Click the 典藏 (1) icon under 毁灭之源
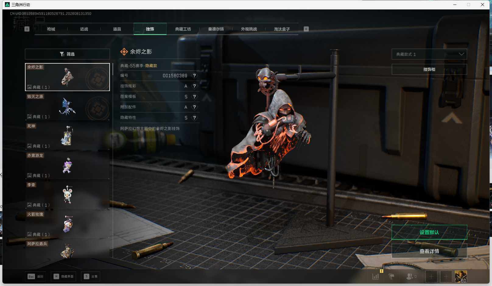 29,117
